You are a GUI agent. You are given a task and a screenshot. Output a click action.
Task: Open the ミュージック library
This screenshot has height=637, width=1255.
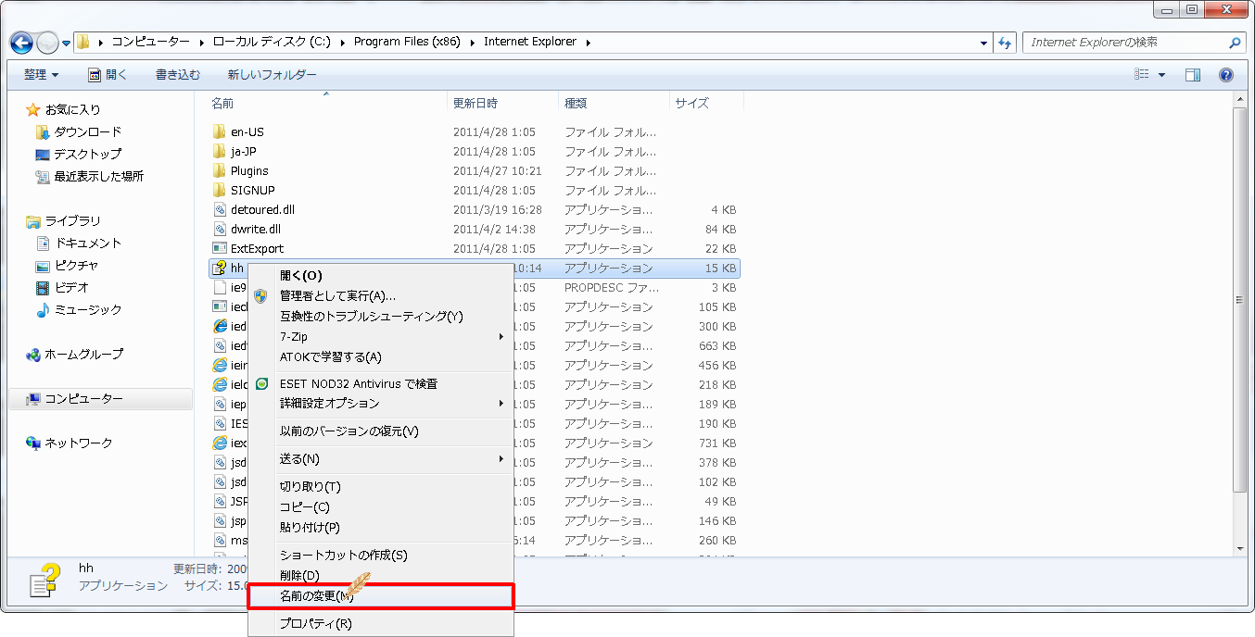tap(88, 309)
